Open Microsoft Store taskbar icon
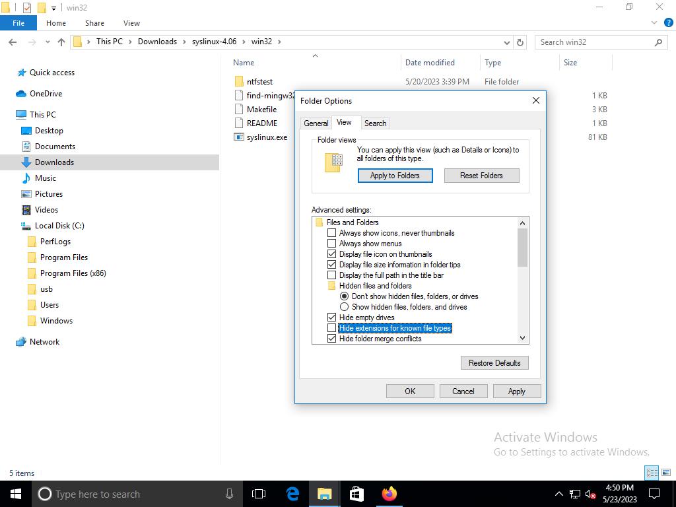 tap(356, 494)
